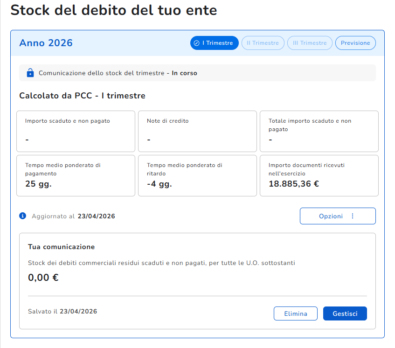Switch to the III Trimestre tab
395x348 pixels.
click(310, 43)
